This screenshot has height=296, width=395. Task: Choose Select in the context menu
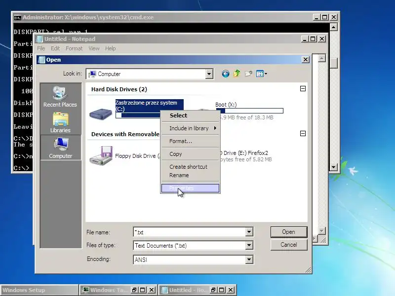tap(190, 115)
